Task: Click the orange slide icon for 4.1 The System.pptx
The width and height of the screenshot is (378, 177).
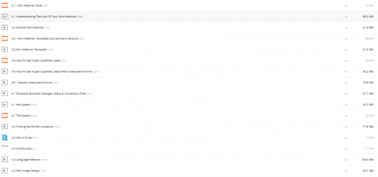Action: 5,115
